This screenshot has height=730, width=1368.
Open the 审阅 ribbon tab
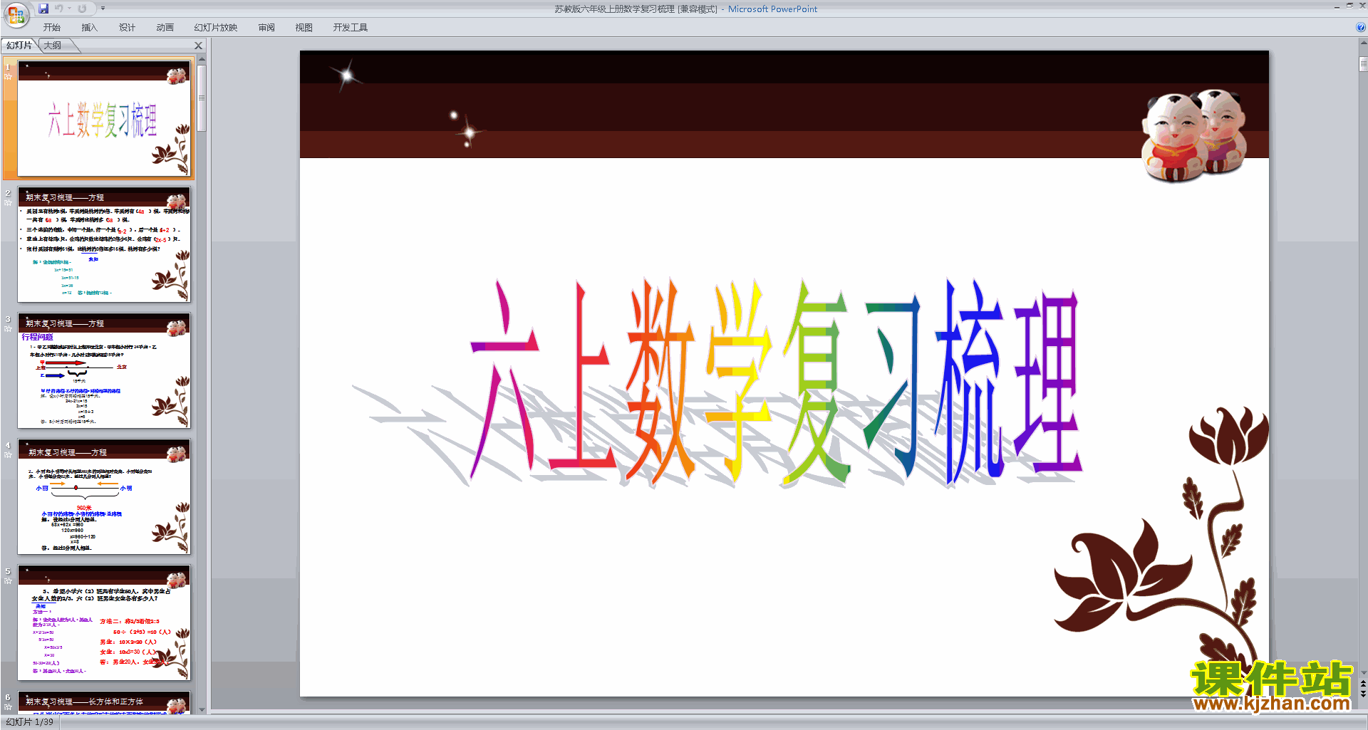266,28
